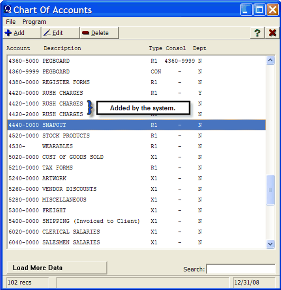Click the 102 recs status entry
Screen dimensions: 281x290
click(x=28, y=282)
